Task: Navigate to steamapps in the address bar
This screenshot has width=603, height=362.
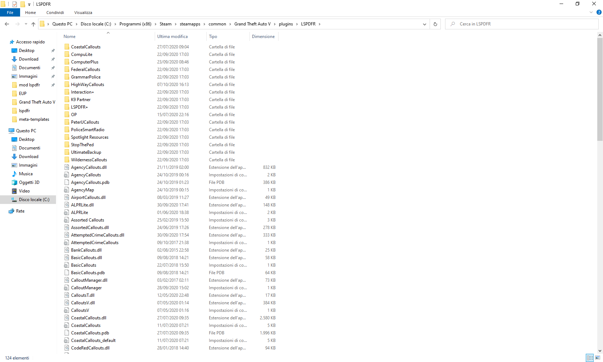Action: [x=190, y=24]
